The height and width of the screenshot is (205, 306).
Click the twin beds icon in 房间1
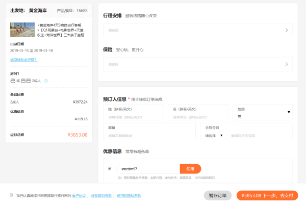point(26,81)
